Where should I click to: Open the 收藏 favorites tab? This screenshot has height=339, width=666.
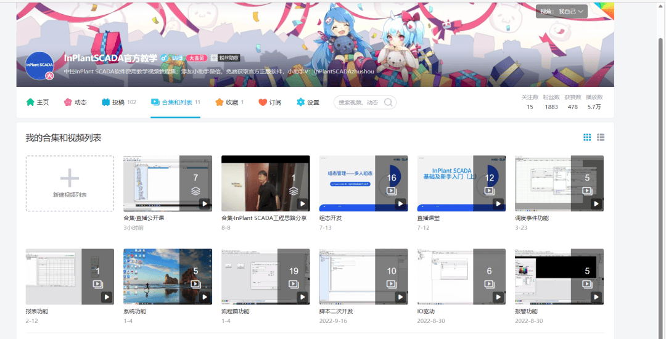229,102
